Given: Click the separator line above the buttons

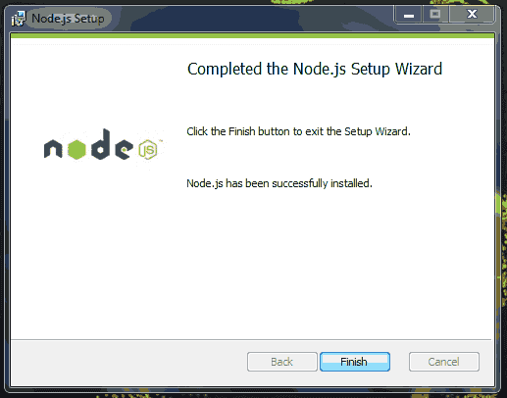Looking at the screenshot, I should click(251, 340).
